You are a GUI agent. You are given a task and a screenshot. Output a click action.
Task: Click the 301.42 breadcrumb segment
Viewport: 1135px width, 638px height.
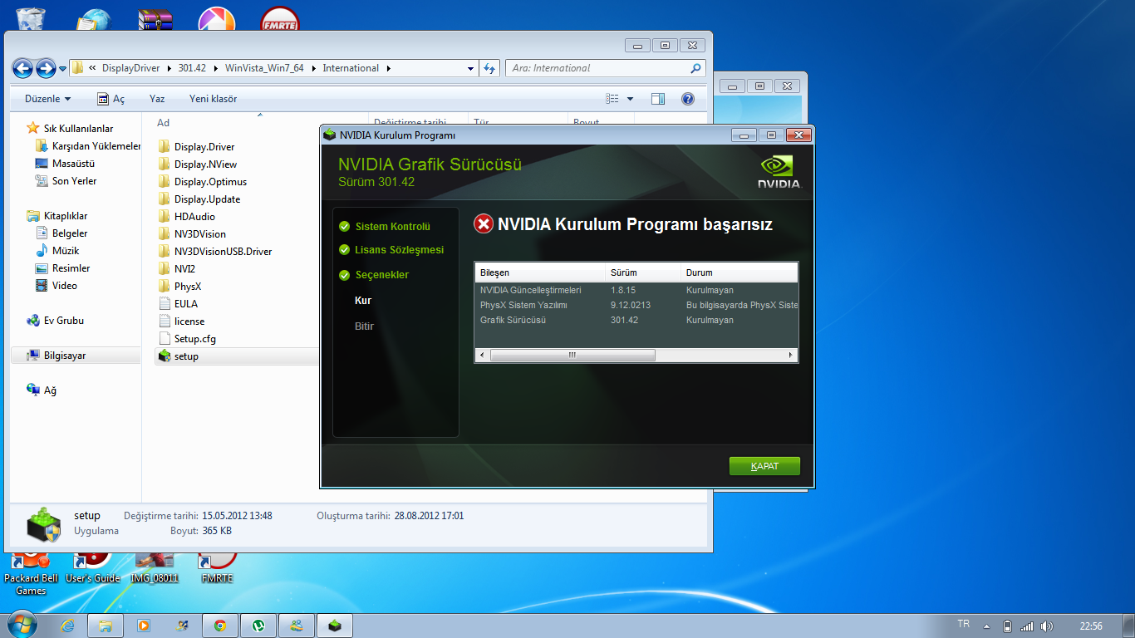click(x=192, y=68)
